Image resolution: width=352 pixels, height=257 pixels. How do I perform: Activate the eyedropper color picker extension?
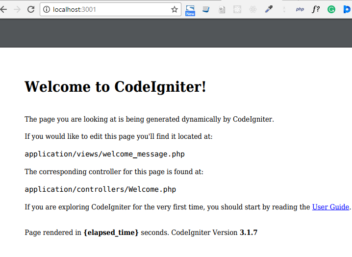[x=269, y=9]
